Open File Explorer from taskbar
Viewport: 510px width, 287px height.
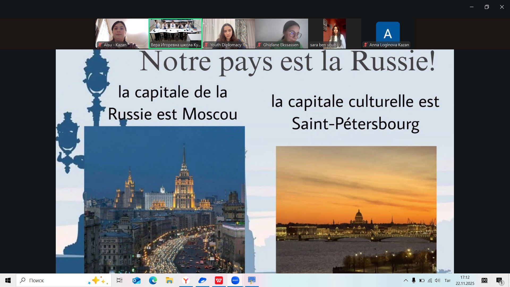coord(169,280)
